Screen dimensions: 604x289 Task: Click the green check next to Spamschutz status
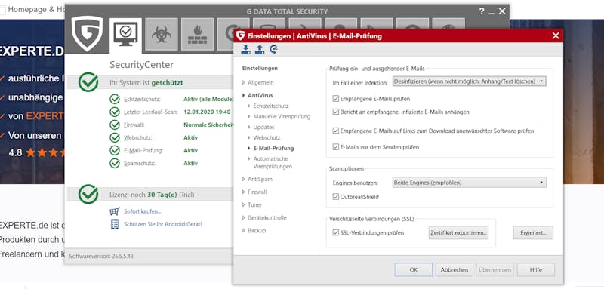click(115, 163)
